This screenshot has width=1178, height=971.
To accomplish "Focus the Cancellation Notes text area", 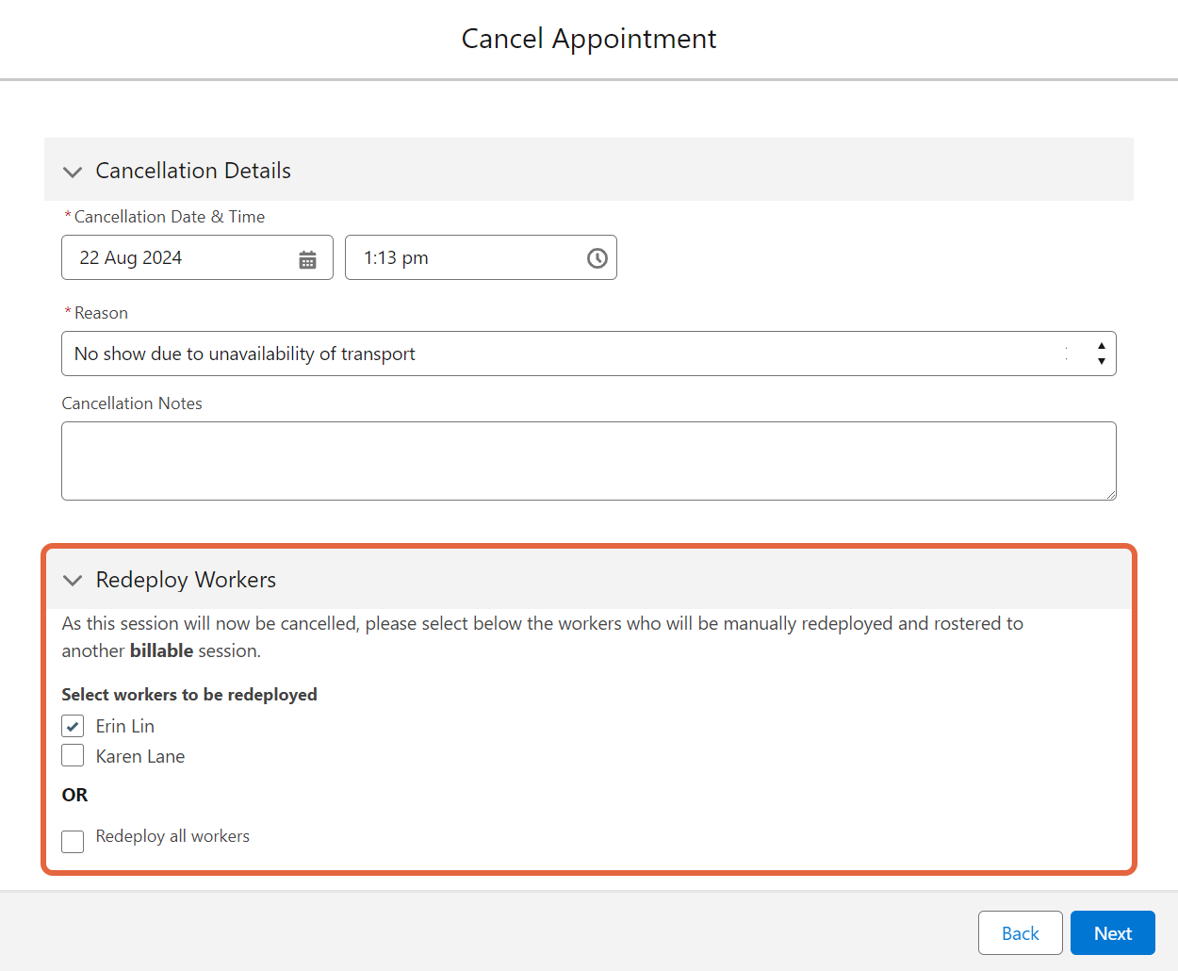I will (x=588, y=460).
